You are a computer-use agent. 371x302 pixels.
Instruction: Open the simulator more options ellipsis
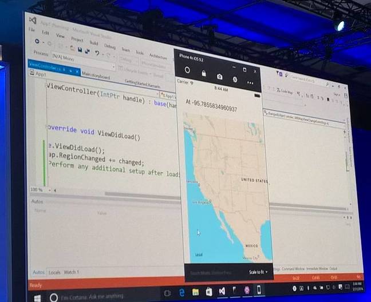[250, 83]
